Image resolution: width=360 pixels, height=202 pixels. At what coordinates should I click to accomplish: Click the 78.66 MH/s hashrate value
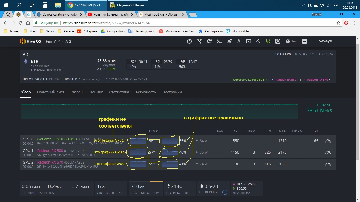pyautogui.click(x=106, y=61)
